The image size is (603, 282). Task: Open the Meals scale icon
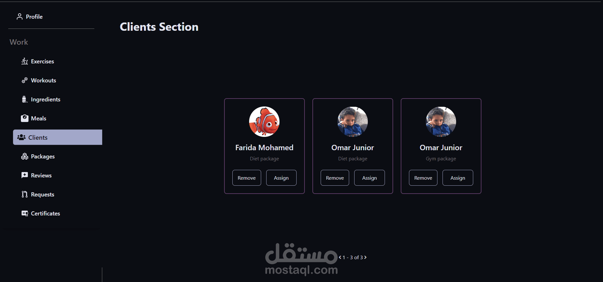point(25,118)
